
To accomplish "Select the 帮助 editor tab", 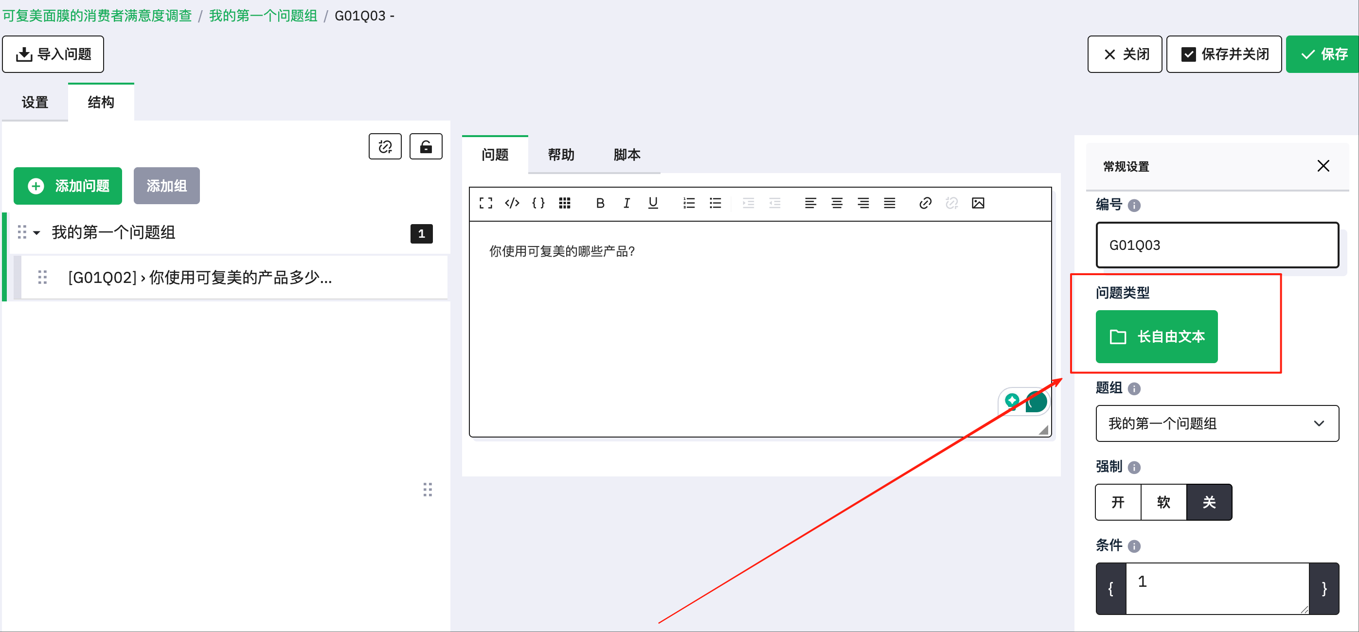I will click(561, 155).
